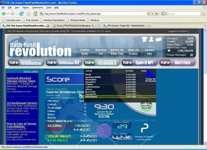This screenshot has width=207, height=150.
Task: Click the Home icon in toolbar
Action: [35, 14]
